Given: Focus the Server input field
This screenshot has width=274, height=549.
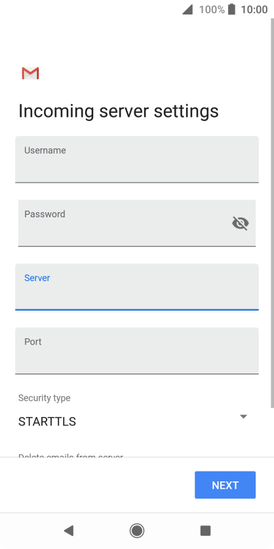Looking at the screenshot, I should pos(137,287).
